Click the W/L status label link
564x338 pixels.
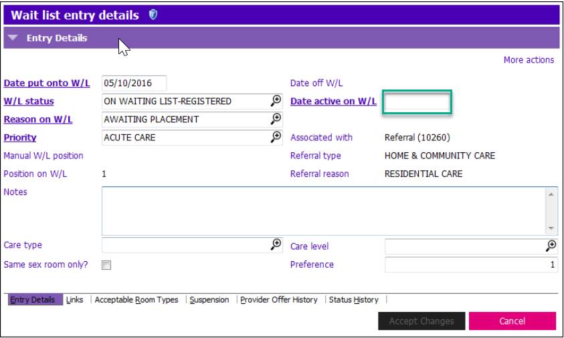[29, 102]
